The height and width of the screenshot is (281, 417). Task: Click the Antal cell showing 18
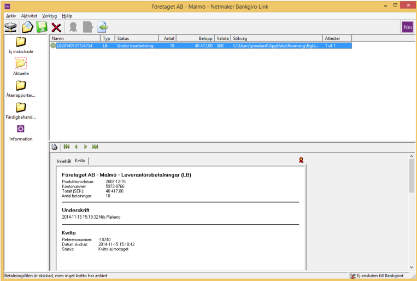tap(172, 45)
